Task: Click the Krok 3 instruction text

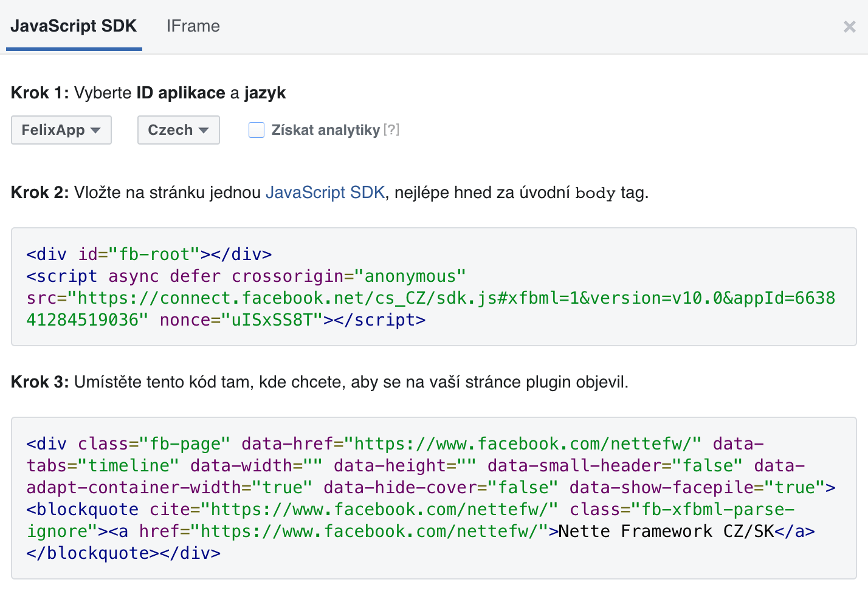Action: (320, 382)
